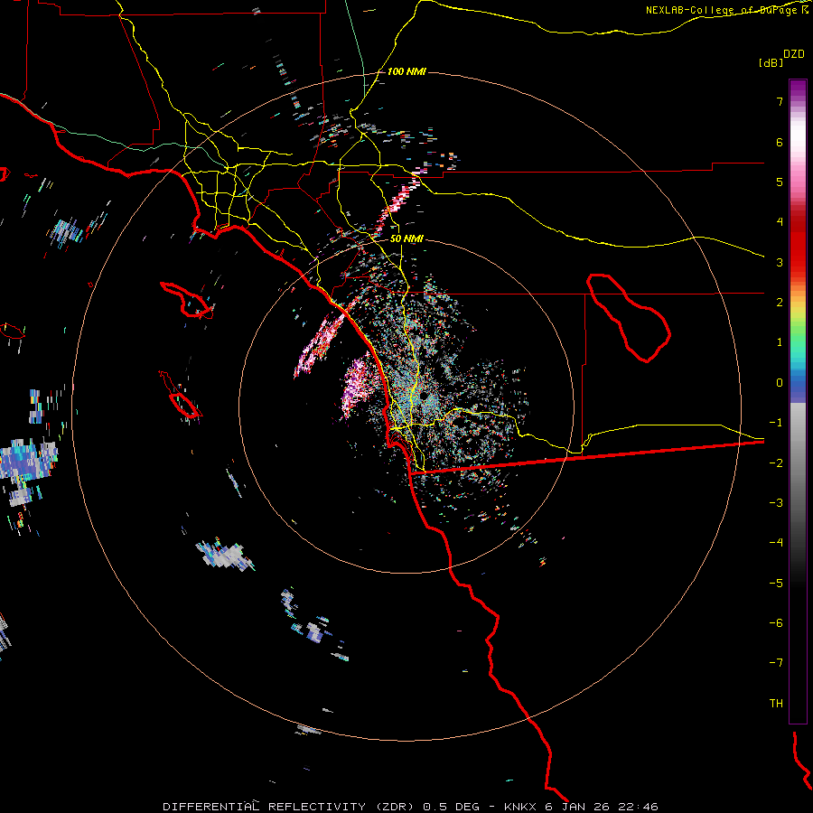The height and width of the screenshot is (813, 813).
Task: Select the "-3" scale value
Action: click(776, 503)
